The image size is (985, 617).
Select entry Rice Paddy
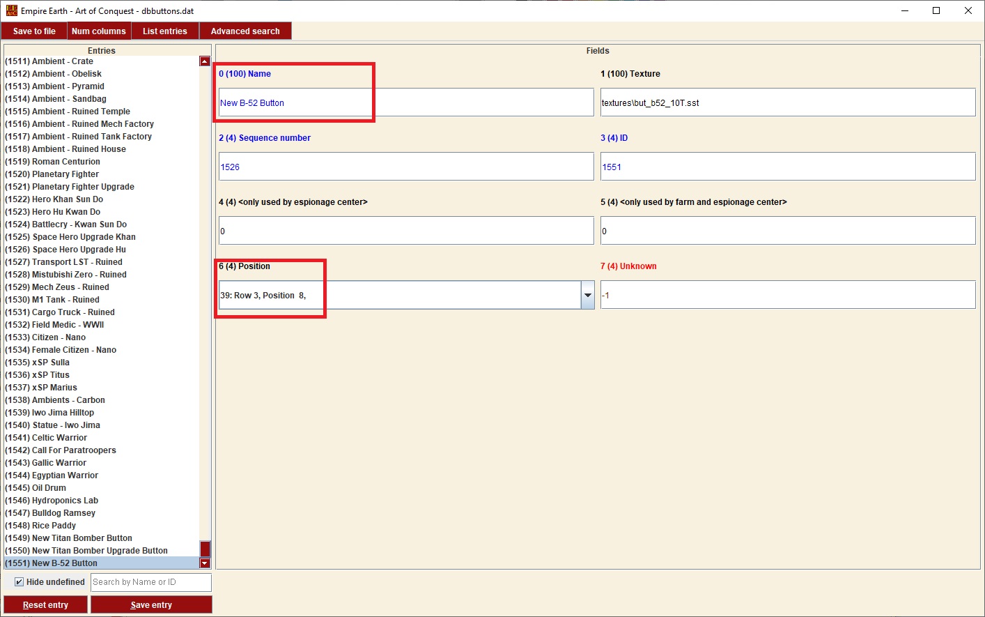pyautogui.click(x=102, y=526)
